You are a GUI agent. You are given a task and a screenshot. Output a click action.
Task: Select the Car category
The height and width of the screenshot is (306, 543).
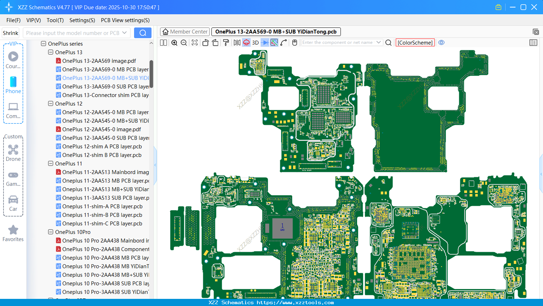[x=13, y=203]
